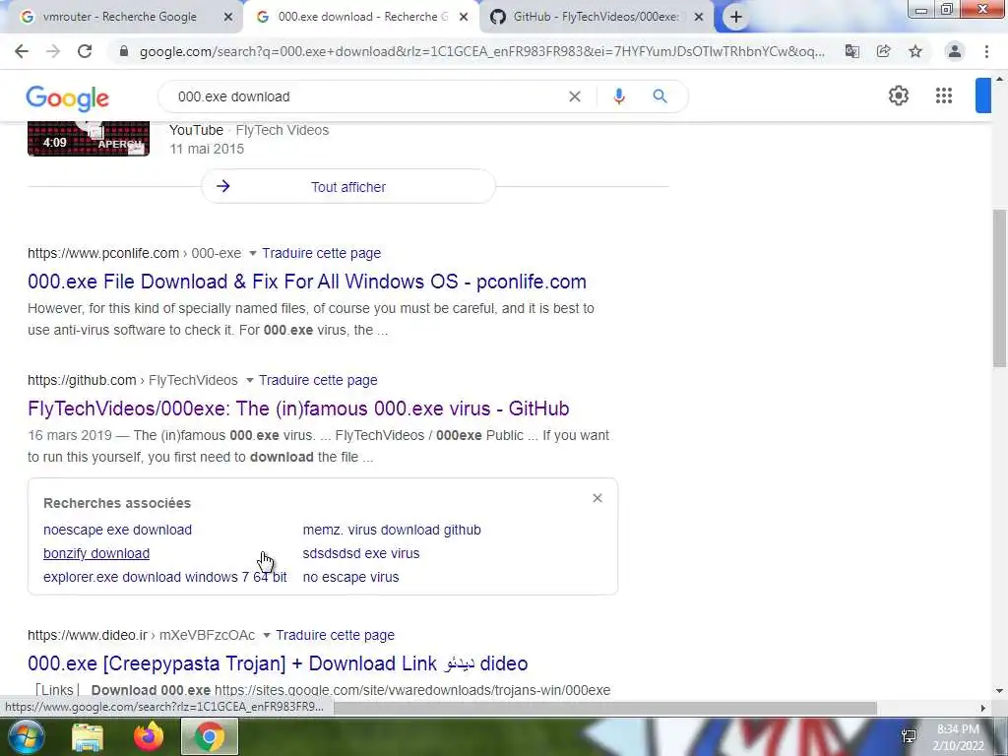Open a new tab with the plus button
The width and height of the screenshot is (1008, 756).
(736, 17)
